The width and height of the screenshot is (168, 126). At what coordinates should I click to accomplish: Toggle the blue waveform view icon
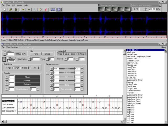tap(53, 9)
